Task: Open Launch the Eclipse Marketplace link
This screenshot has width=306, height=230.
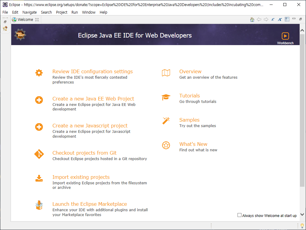Action: 90,204
